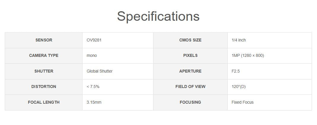Viewport: 317px width, 125px height.
Task: Select the CMOS SIZE label
Action: (x=190, y=40)
